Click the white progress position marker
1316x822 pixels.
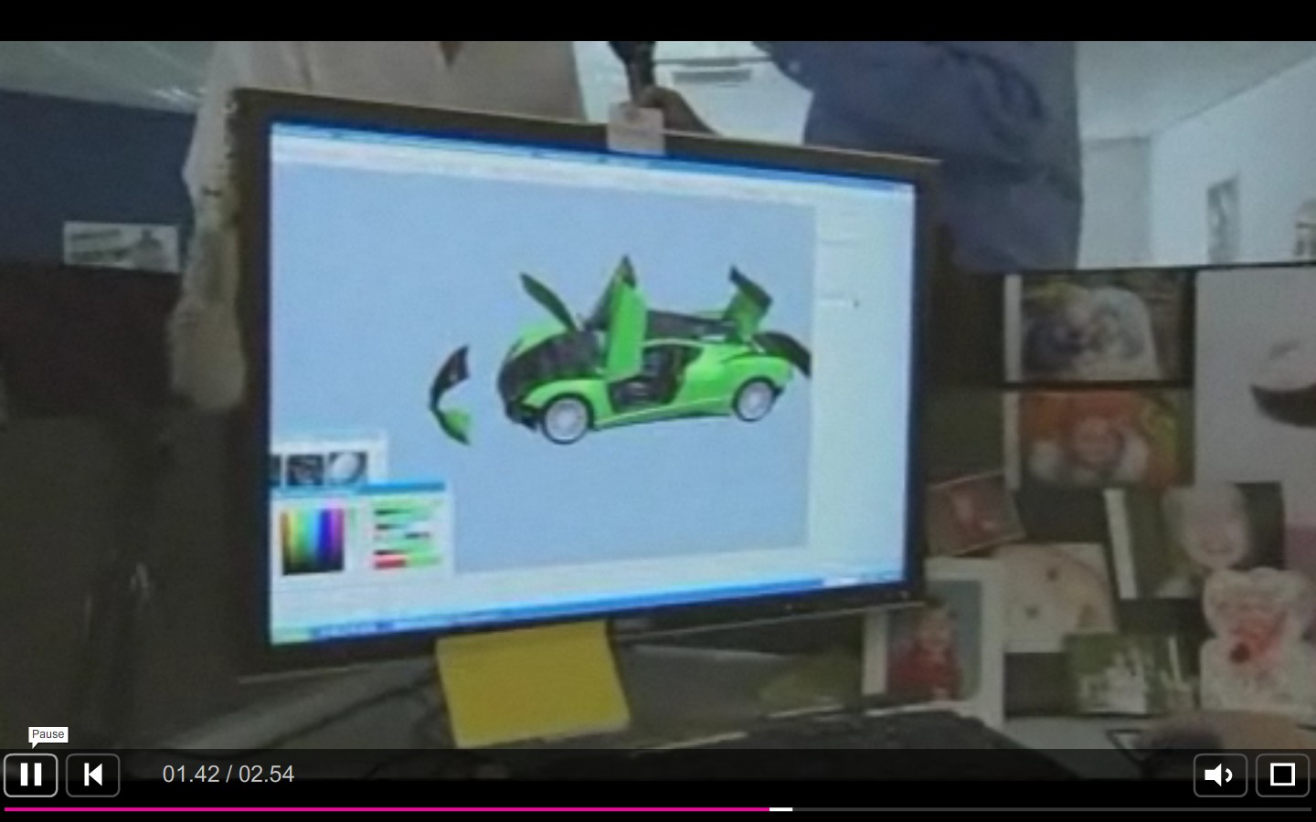780,809
